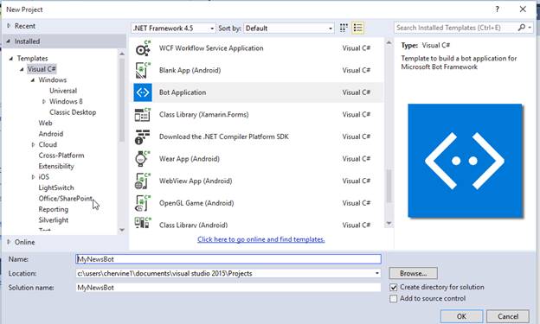The height and width of the screenshot is (324, 540).
Task: Expand the iOS tree node
Action: pos(34,177)
